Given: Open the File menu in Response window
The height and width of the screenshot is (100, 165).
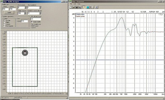Looking at the screenshot, I should [x=71, y=4].
